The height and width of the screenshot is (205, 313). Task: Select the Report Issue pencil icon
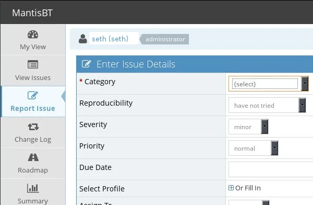[33, 95]
